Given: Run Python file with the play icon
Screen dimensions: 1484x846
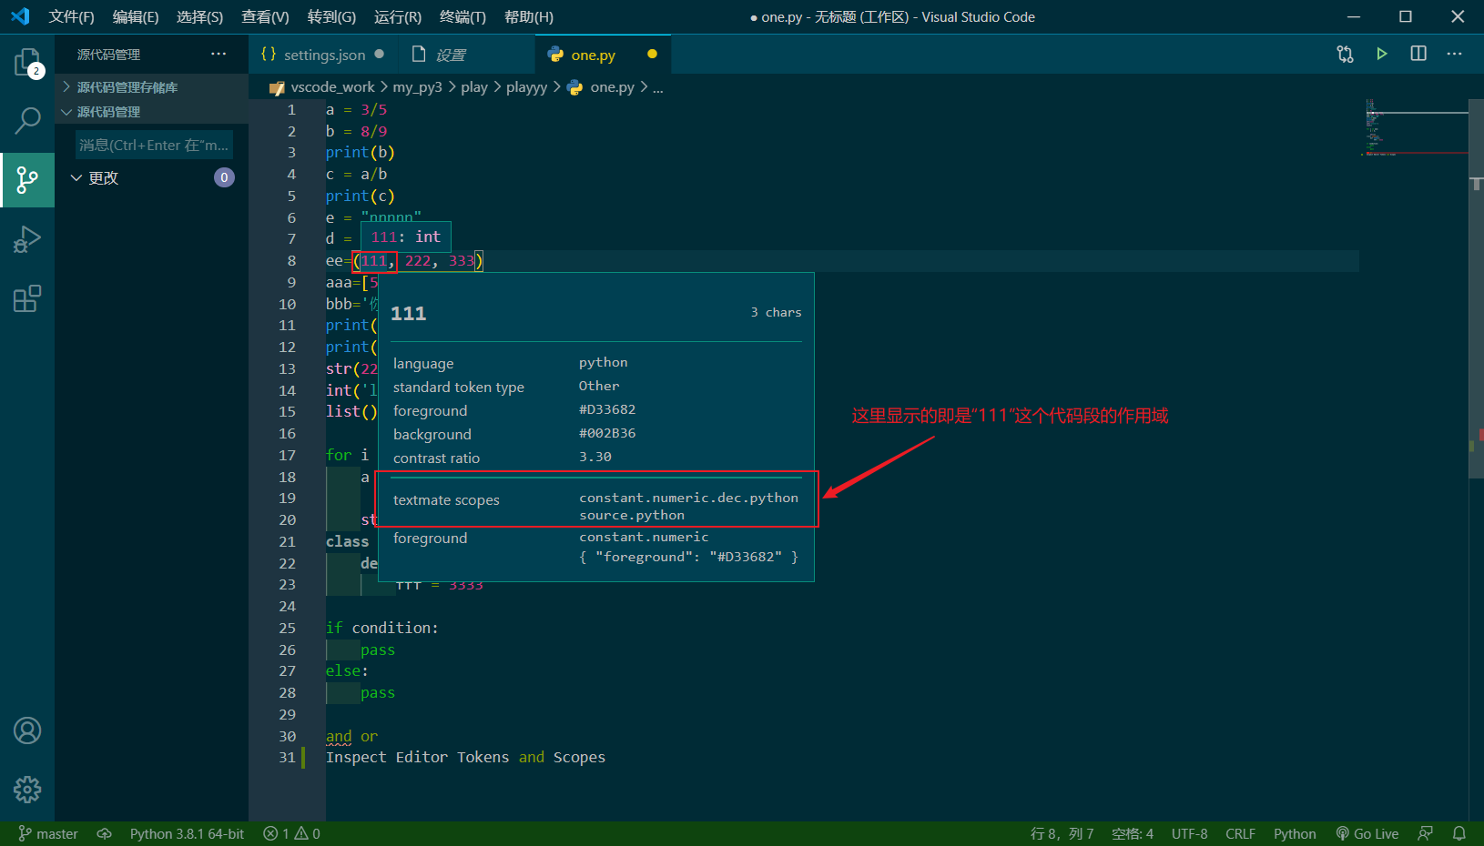Looking at the screenshot, I should (x=1382, y=54).
